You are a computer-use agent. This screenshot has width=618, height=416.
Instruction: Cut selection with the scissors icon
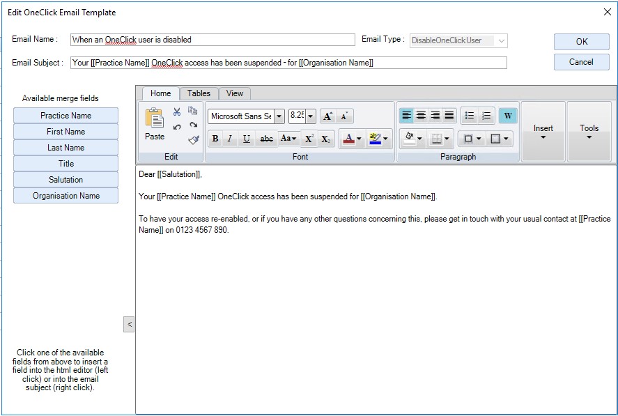[176, 111]
